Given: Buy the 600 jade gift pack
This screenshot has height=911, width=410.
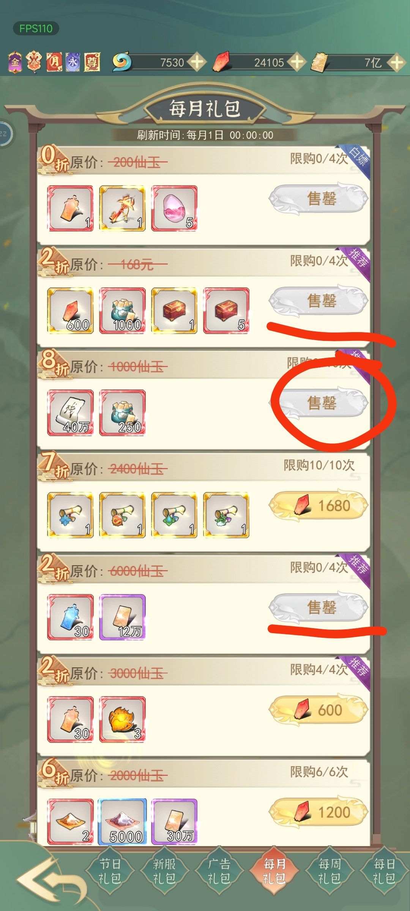Looking at the screenshot, I should (x=319, y=710).
